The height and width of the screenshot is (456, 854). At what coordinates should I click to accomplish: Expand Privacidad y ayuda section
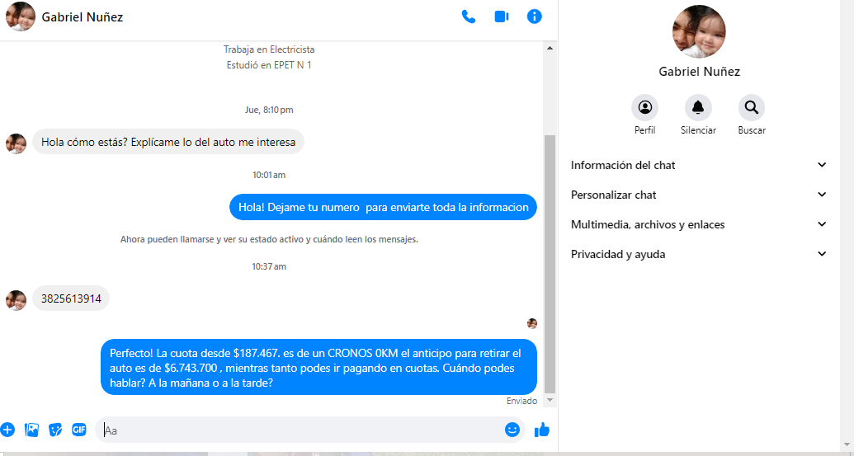[699, 254]
